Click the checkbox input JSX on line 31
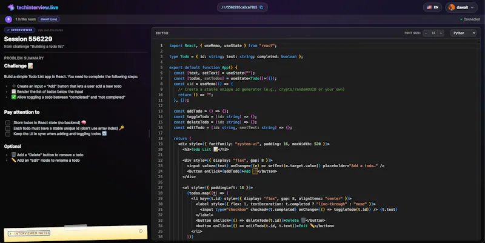 [x=298, y=210]
